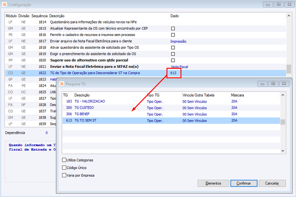Select row 1820 Sugerir uso de alternativo
The width and height of the screenshot is (296, 197).
[145, 60]
